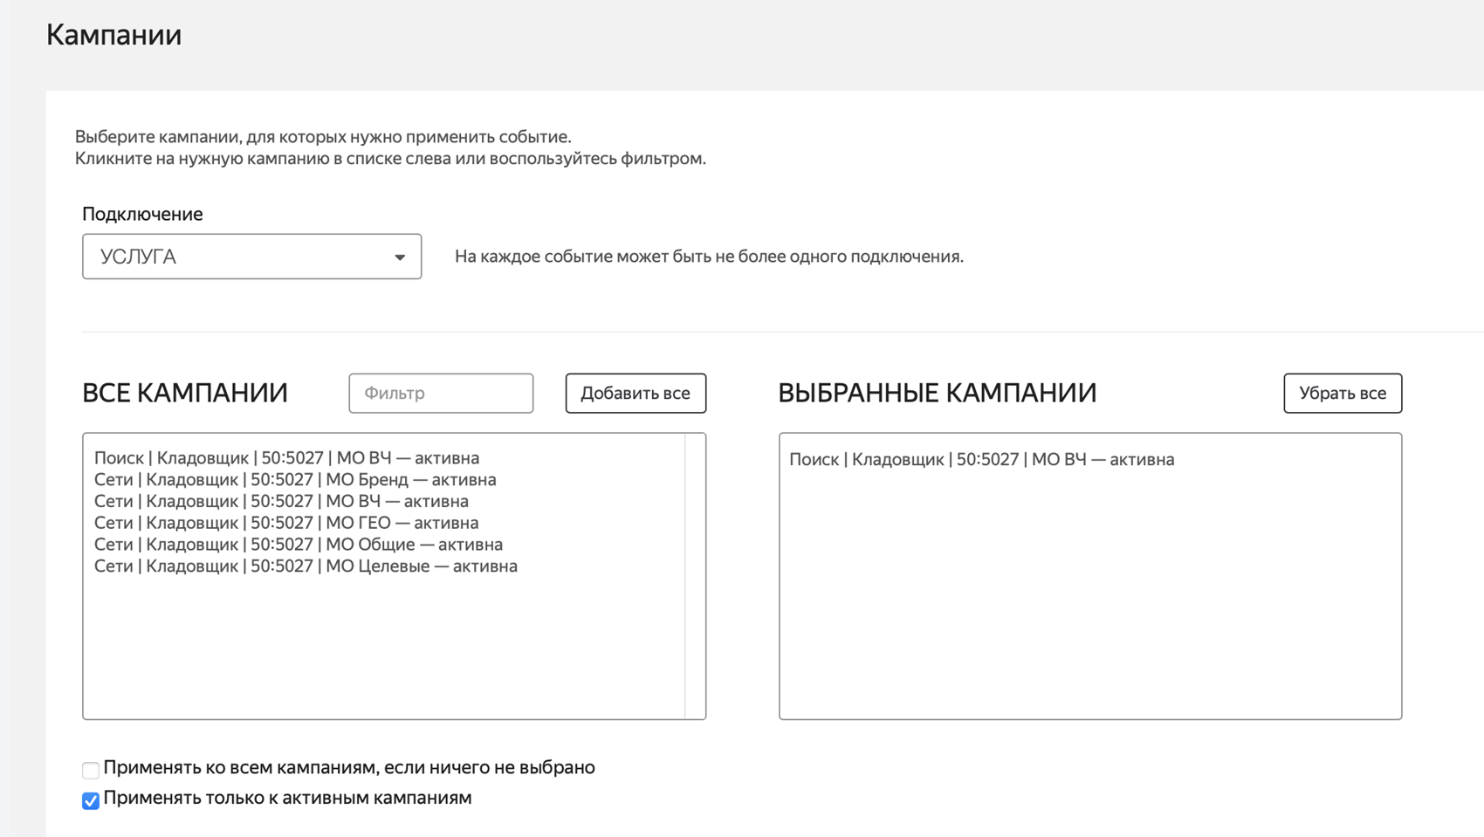This screenshot has width=1484, height=837.
Task: Enable the apply to all campaigns checkbox
Action: click(91, 770)
